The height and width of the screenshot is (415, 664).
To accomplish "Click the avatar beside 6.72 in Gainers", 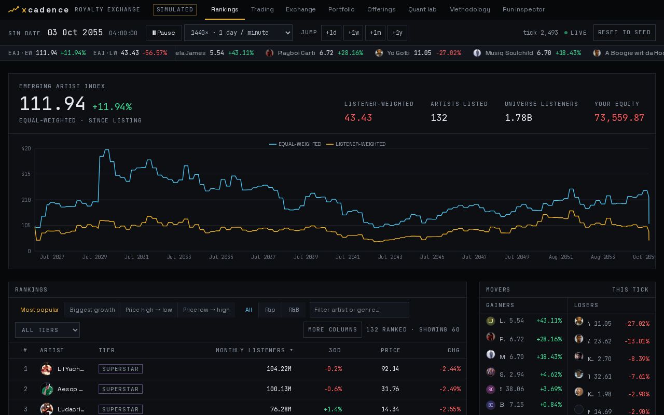I will 491,337.
